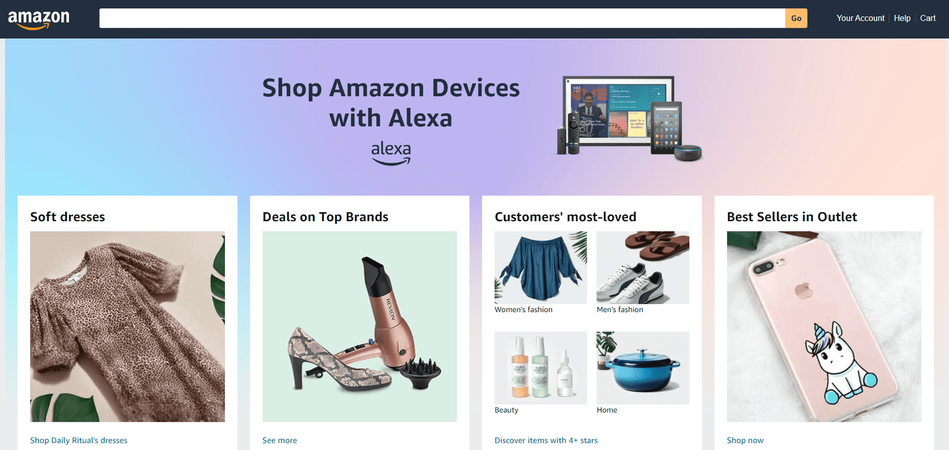This screenshot has width=949, height=450.
Task: Focus the search input field
Action: click(442, 18)
